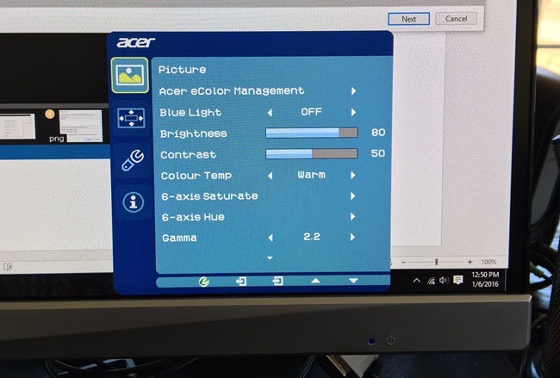The height and width of the screenshot is (378, 560).
Task: Click the Contrast slider bar
Action: 311,154
